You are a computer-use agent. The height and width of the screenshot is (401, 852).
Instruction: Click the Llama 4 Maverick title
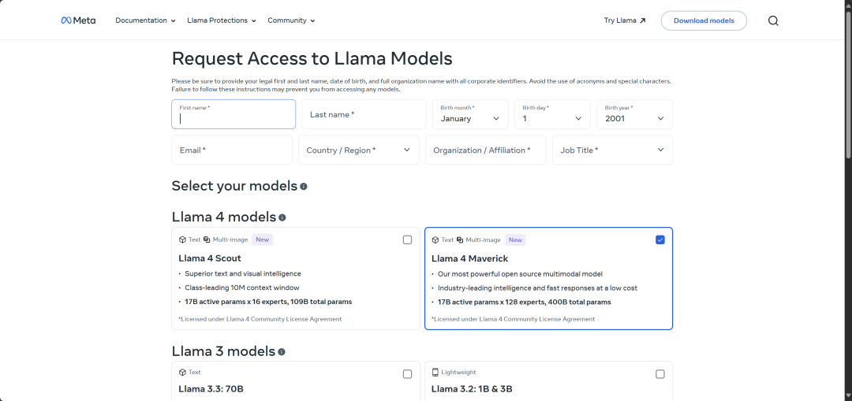[x=470, y=258]
